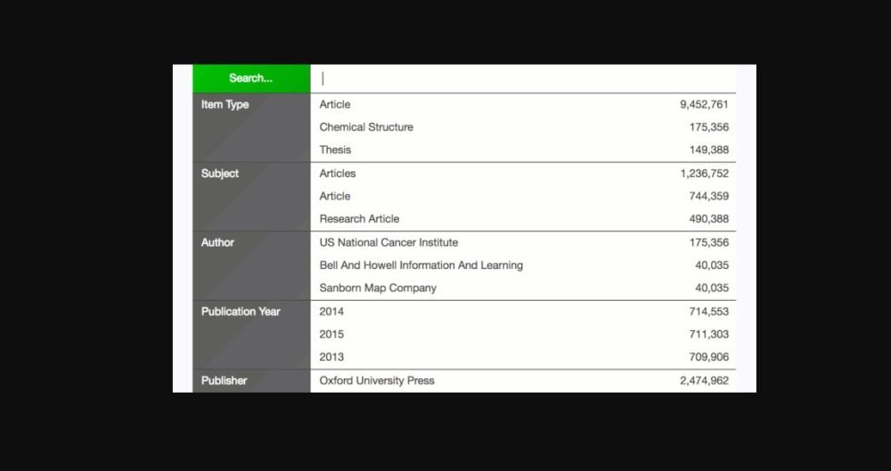Pick Research Article subject filter

pos(359,219)
